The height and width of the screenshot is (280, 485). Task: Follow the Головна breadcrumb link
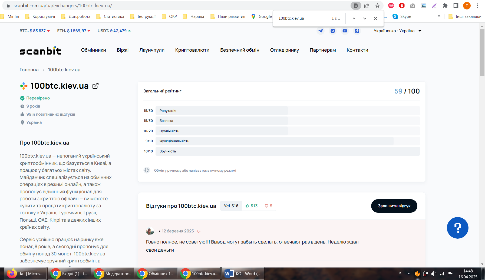click(x=29, y=70)
